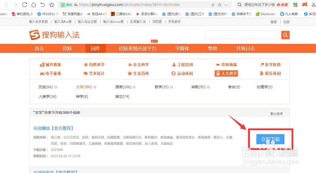Expand the 宗教(95) subcategory options

tap(209, 87)
